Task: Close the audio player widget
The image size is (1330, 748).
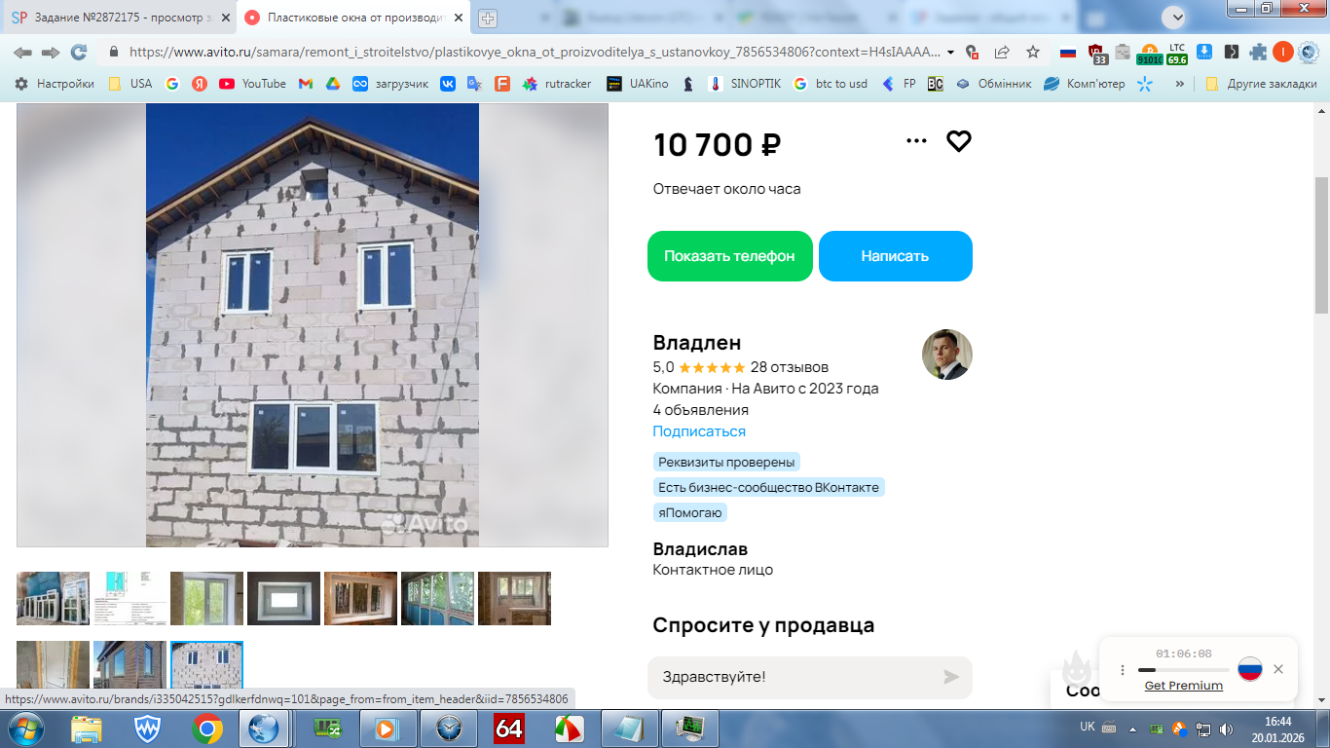Action: pos(1278,669)
